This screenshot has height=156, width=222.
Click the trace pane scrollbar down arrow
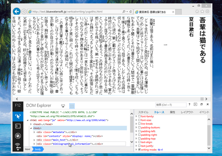[209, 148]
